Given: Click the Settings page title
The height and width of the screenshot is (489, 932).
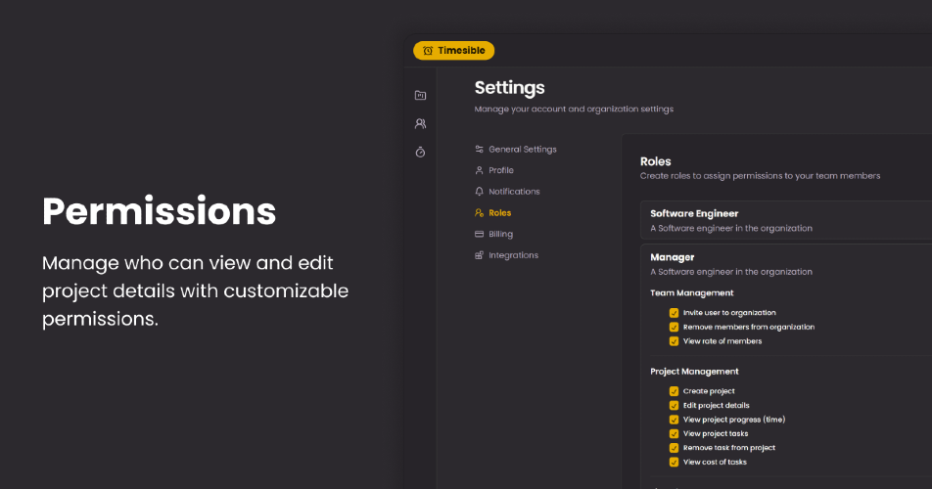Looking at the screenshot, I should click(509, 88).
